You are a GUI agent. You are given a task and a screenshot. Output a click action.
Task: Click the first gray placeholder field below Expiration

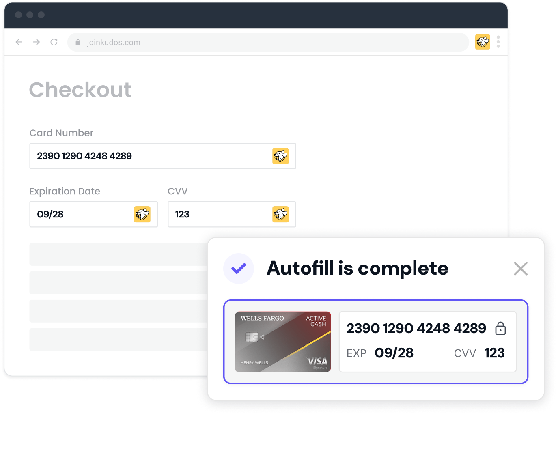point(118,254)
